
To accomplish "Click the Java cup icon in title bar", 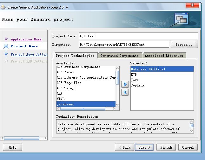I will pos(3,7).
